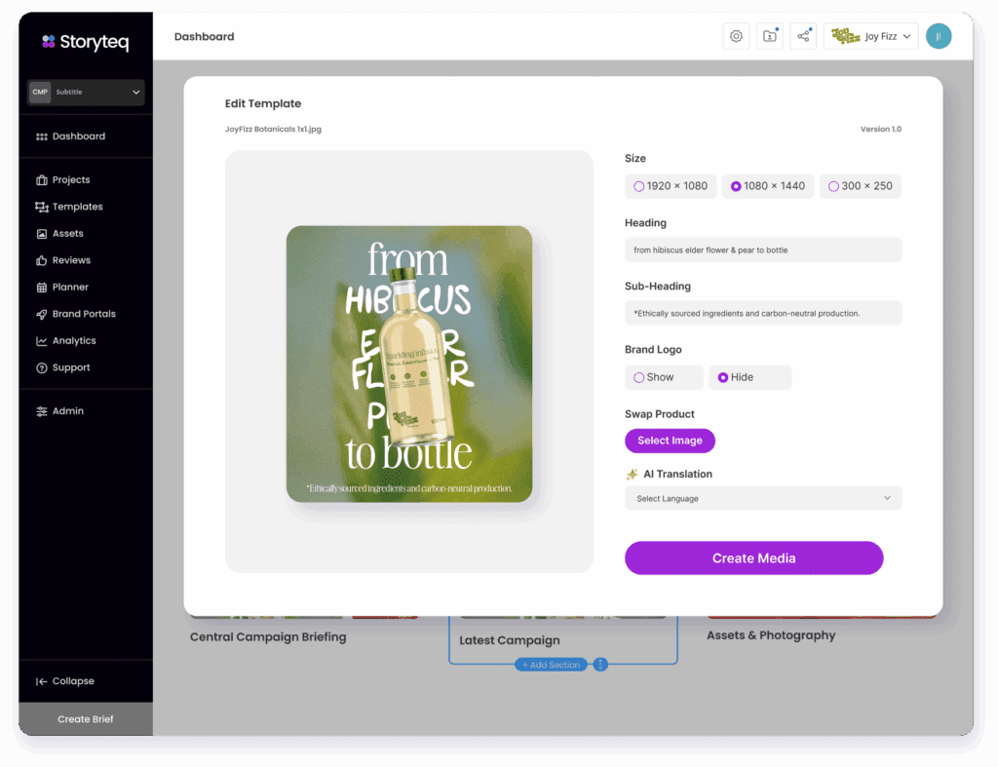Expand the Joy Fizz account dropdown
The image size is (998, 767).
pyautogui.click(x=870, y=36)
